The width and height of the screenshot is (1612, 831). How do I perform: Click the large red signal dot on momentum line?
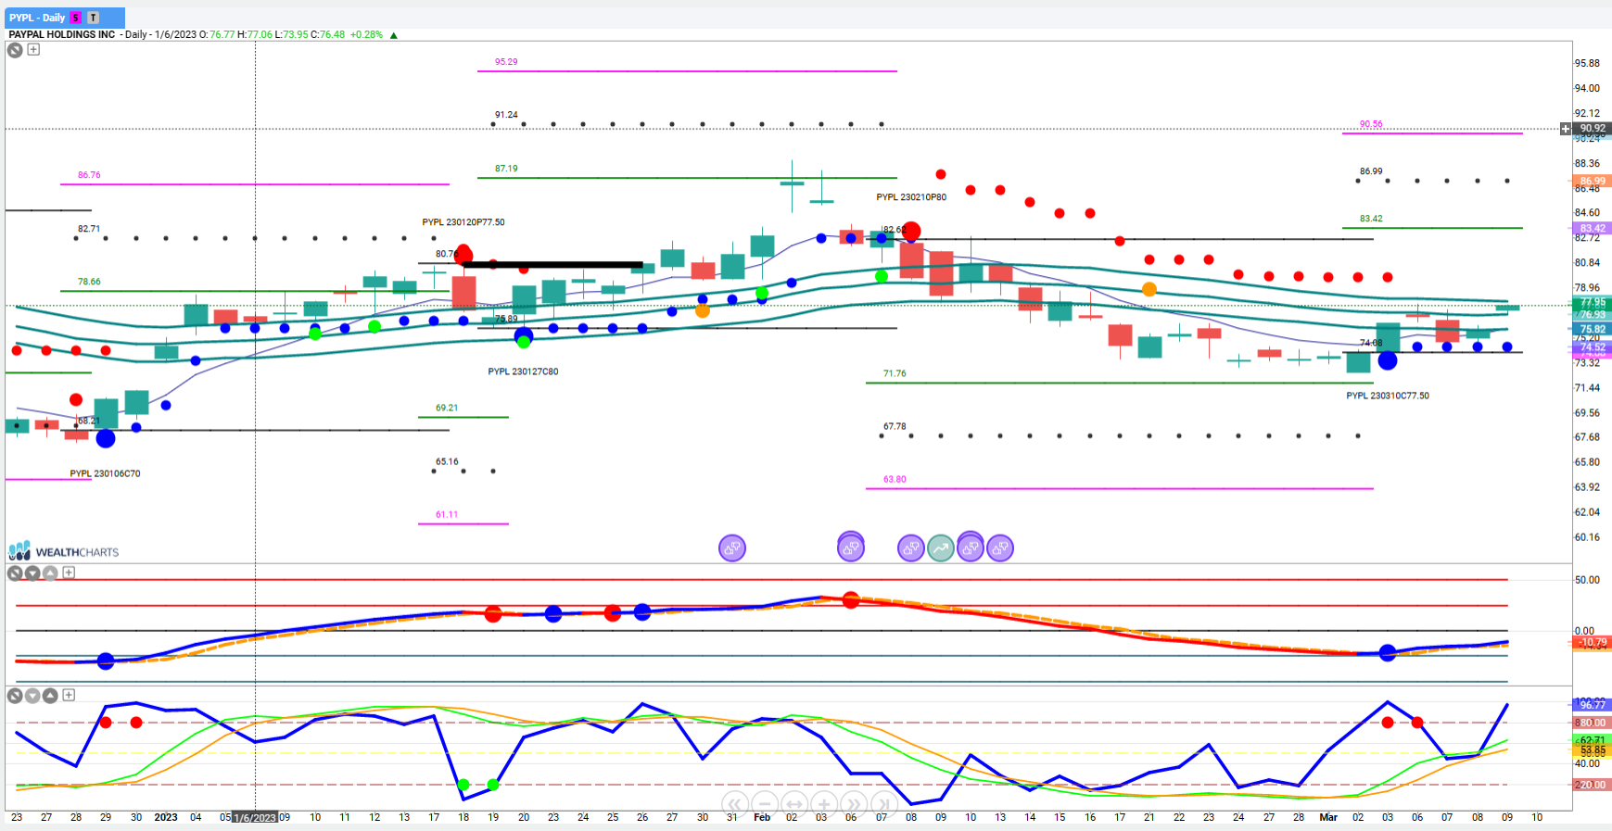[851, 600]
